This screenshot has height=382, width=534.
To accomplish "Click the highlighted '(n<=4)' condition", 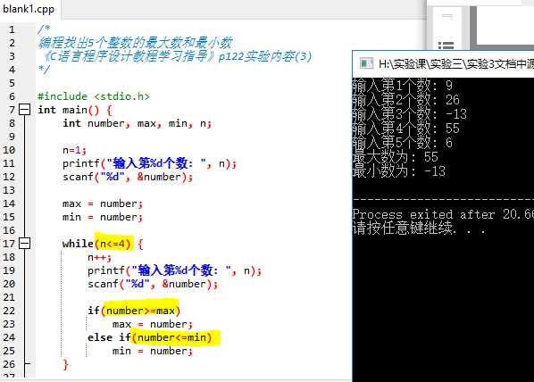I will [114, 244].
